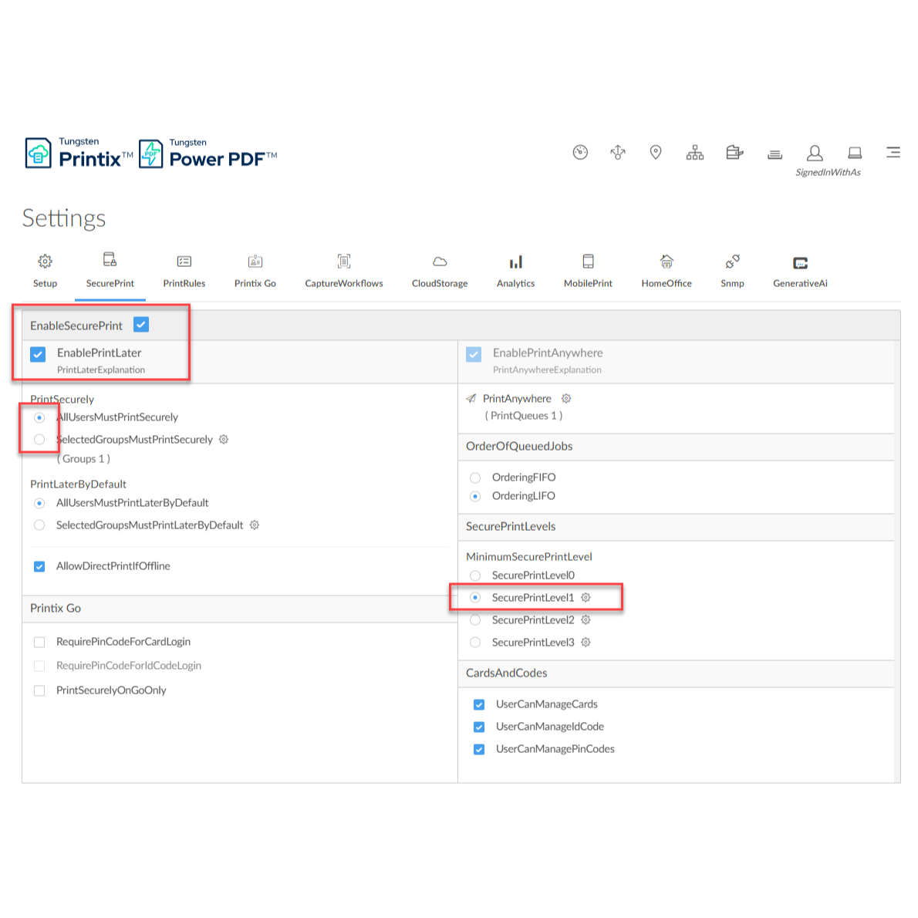Open gear beside SelectedGroupsMustPrintSecurely
The width and height of the screenshot is (918, 918).
(x=224, y=440)
